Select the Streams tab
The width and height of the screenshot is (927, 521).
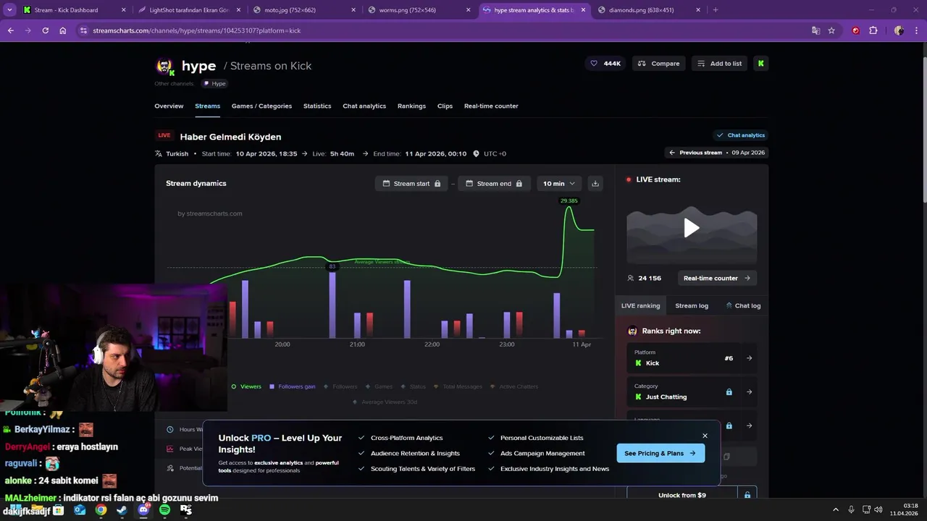207,106
